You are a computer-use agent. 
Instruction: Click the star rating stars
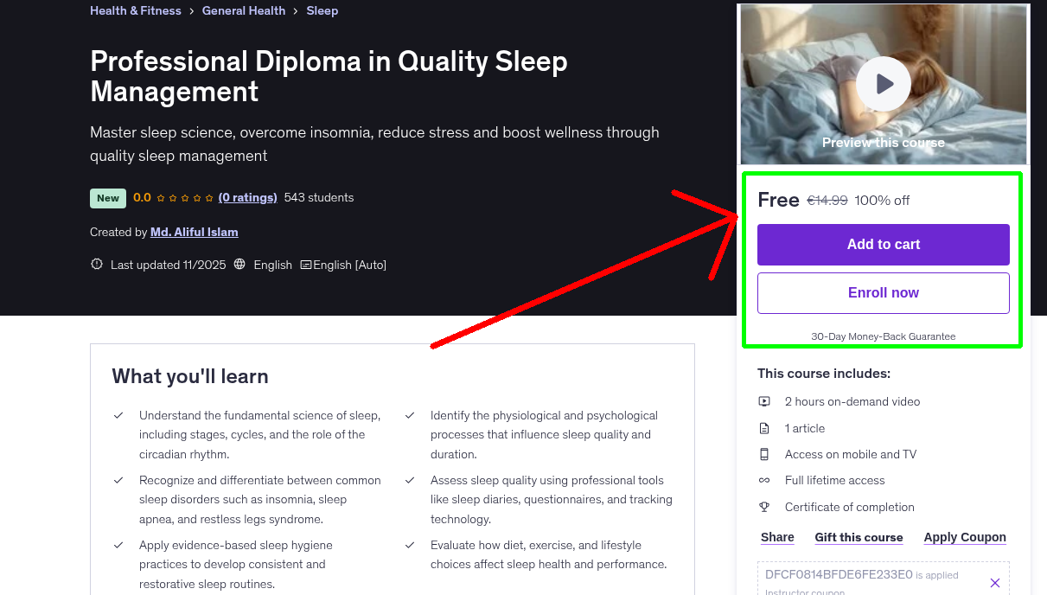tap(182, 197)
